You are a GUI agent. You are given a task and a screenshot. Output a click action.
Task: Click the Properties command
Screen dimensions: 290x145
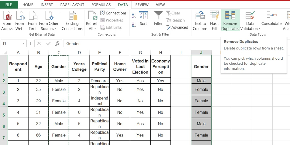(x=112, y=20)
